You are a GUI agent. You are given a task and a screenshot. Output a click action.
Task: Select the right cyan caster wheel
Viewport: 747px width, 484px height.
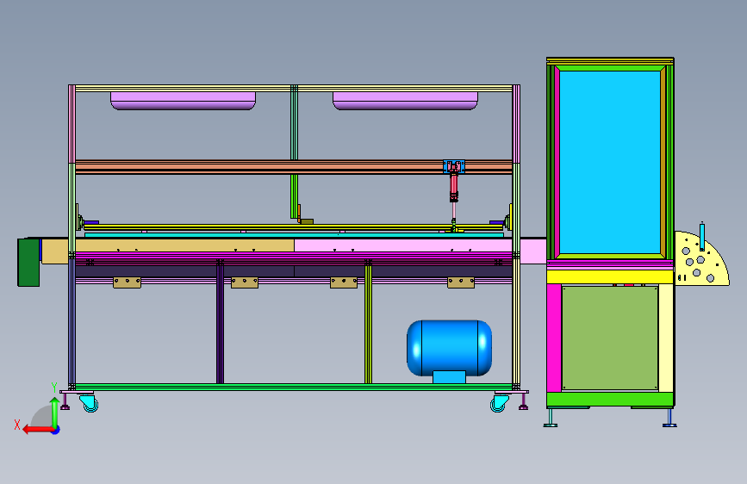[x=499, y=403]
